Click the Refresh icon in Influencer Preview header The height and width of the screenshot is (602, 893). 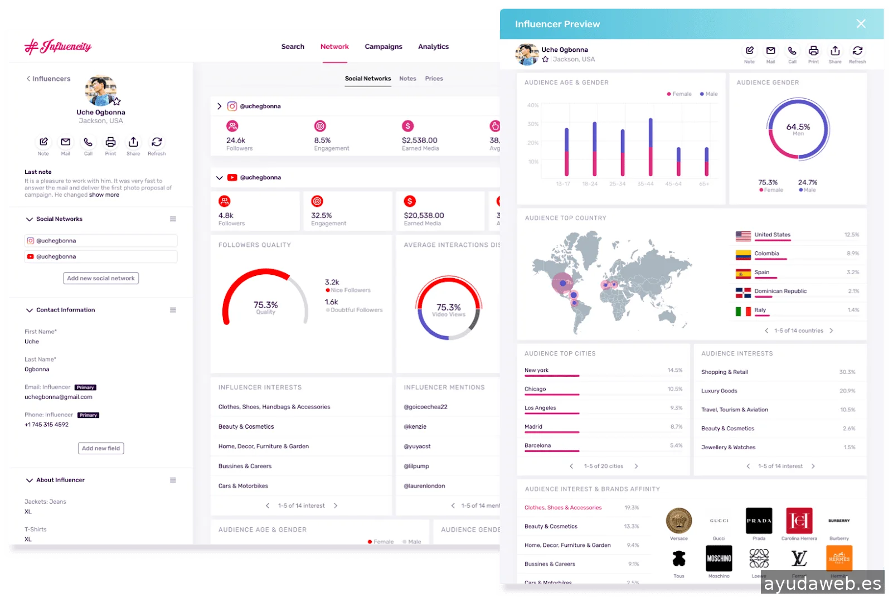(857, 51)
